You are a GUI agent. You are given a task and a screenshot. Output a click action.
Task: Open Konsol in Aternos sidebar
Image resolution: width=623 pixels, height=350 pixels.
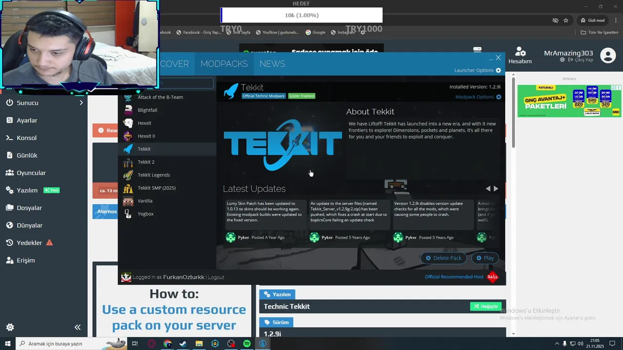[27, 138]
